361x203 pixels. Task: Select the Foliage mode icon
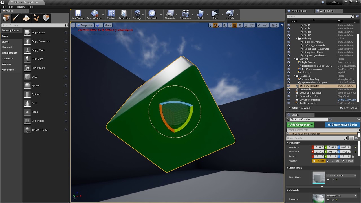coord(36,18)
